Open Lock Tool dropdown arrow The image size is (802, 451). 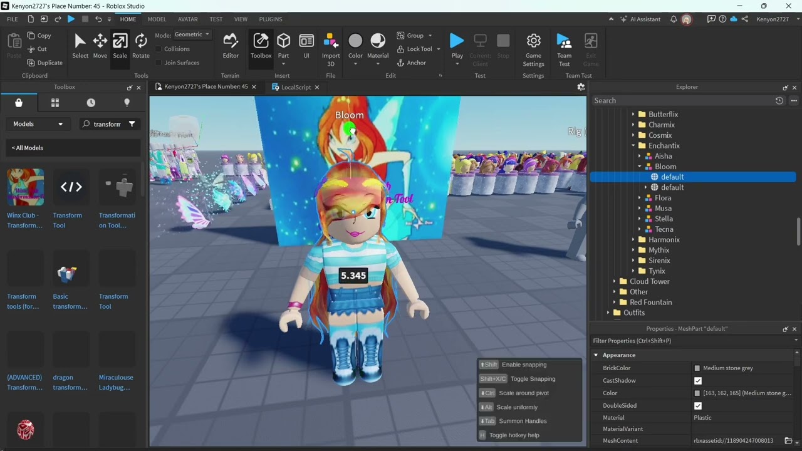438,49
